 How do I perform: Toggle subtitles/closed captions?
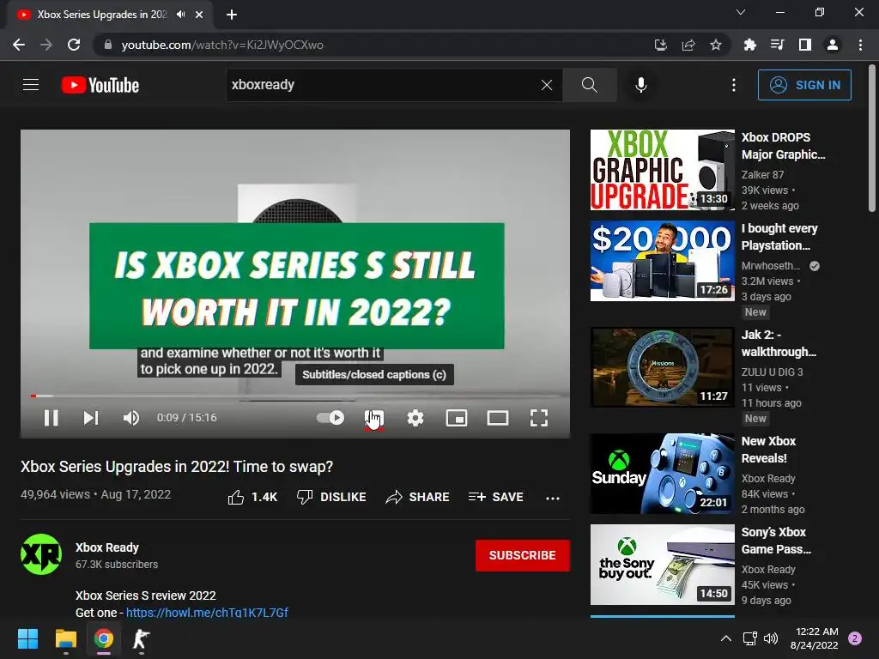click(374, 418)
